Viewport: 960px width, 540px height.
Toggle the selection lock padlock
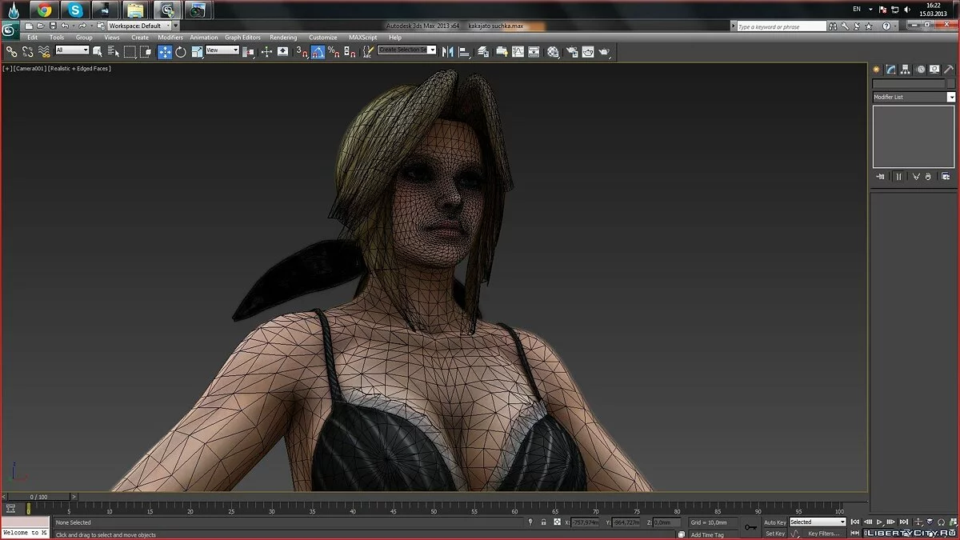(x=544, y=522)
